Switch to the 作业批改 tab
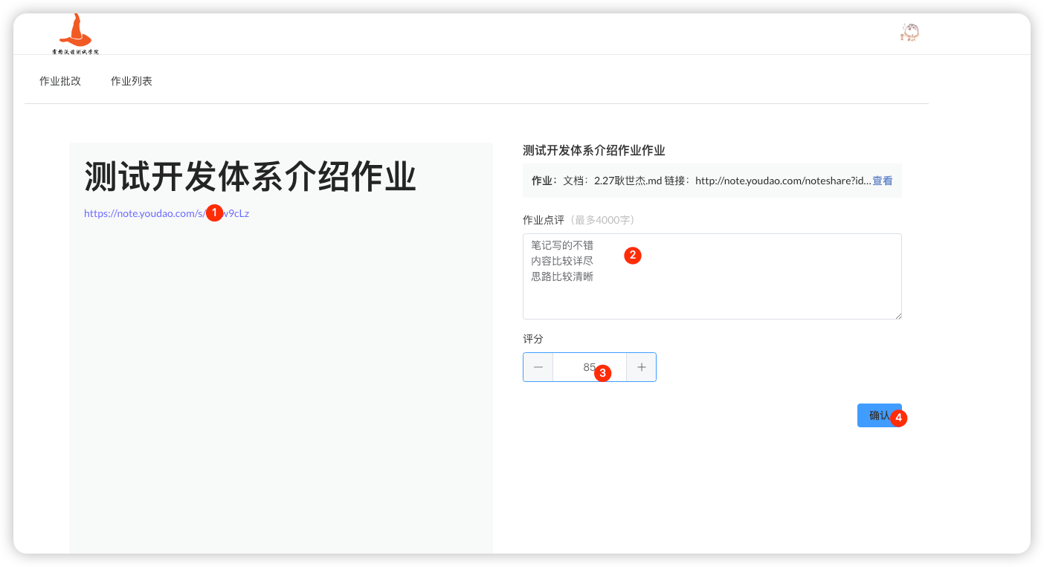Image resolution: width=1044 pixels, height=567 pixels. 60,81
